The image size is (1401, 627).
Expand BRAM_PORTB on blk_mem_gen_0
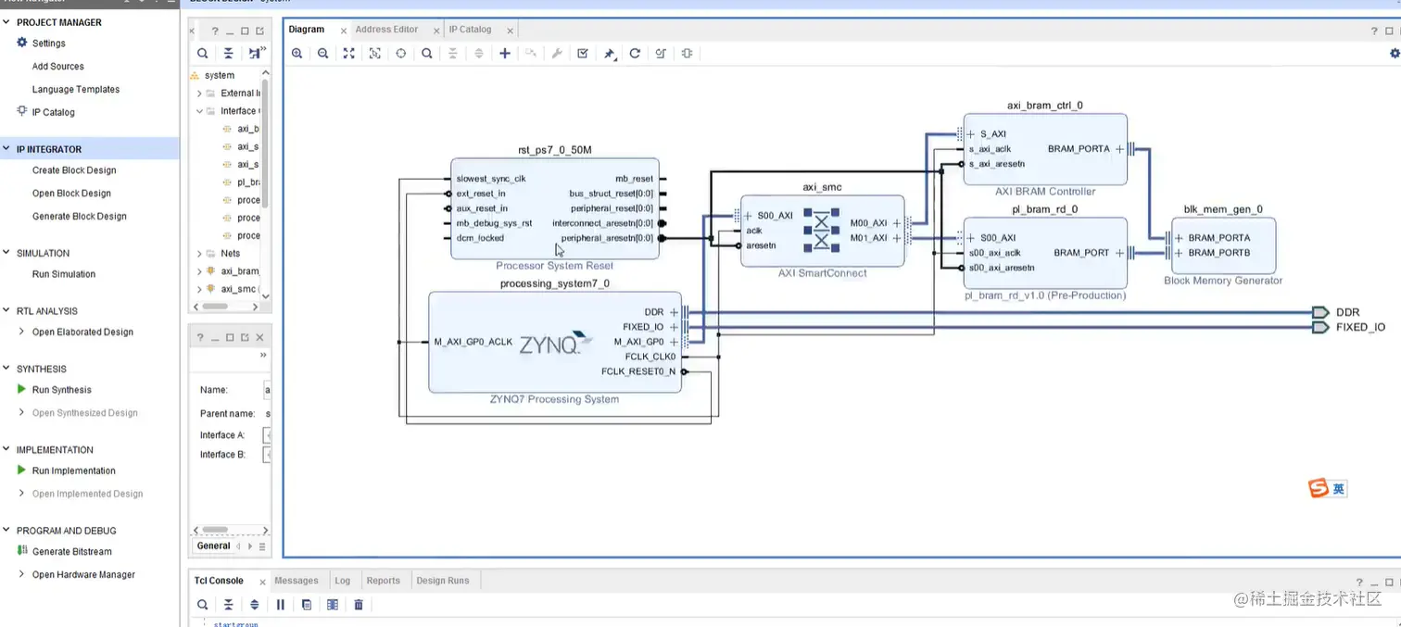tap(1179, 253)
